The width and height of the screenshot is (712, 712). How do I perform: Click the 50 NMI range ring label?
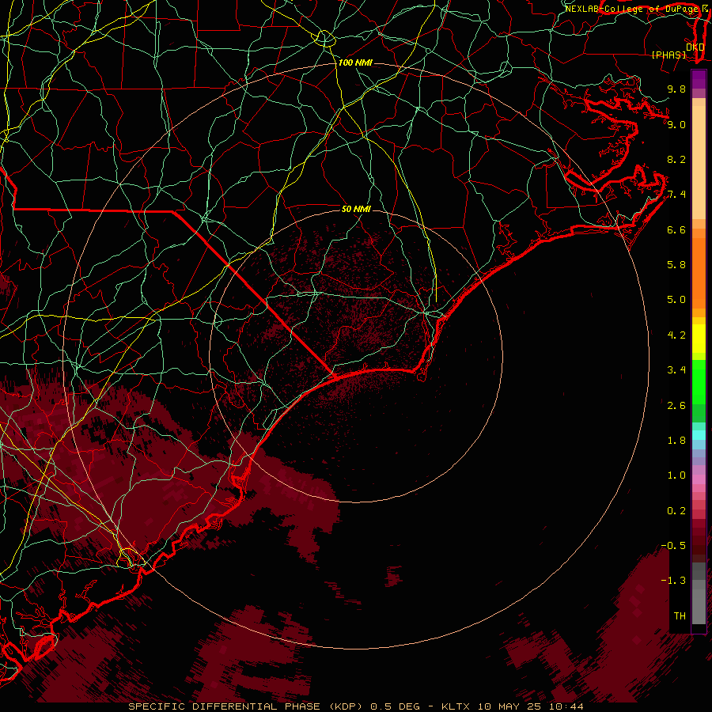tap(356, 209)
